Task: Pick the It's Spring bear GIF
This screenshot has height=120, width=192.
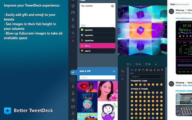Action: [x=87, y=116]
